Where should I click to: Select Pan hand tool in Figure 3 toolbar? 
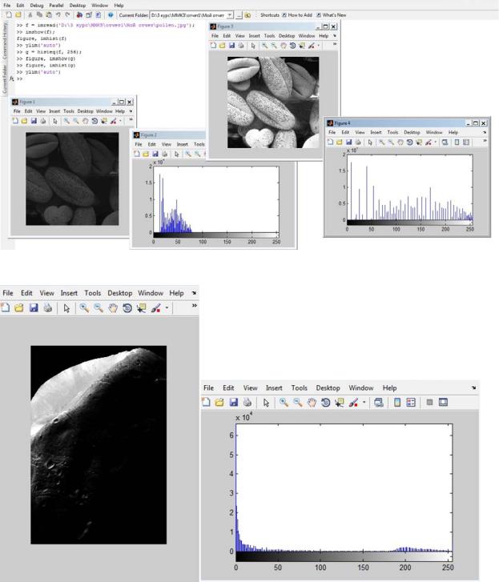284,46
